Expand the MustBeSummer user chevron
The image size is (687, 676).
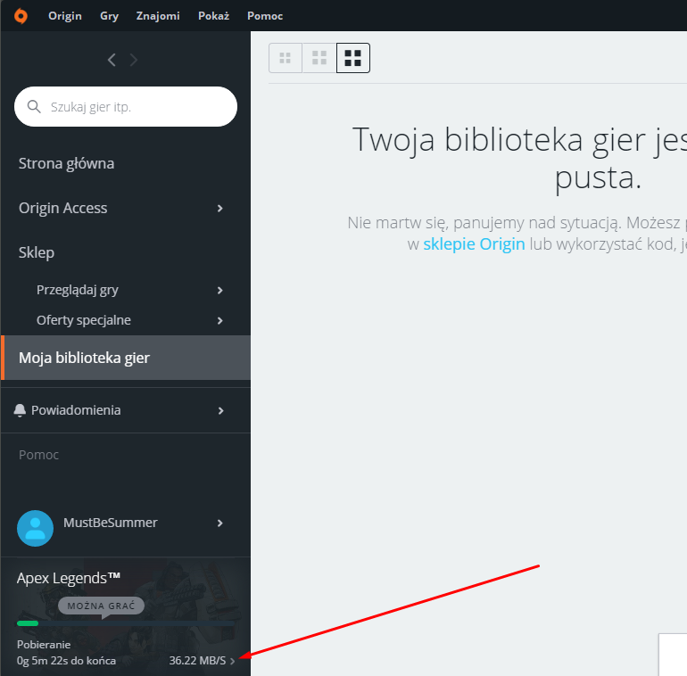pyautogui.click(x=220, y=523)
